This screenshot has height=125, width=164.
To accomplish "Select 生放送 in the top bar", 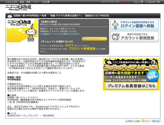I will click(36, 2).
